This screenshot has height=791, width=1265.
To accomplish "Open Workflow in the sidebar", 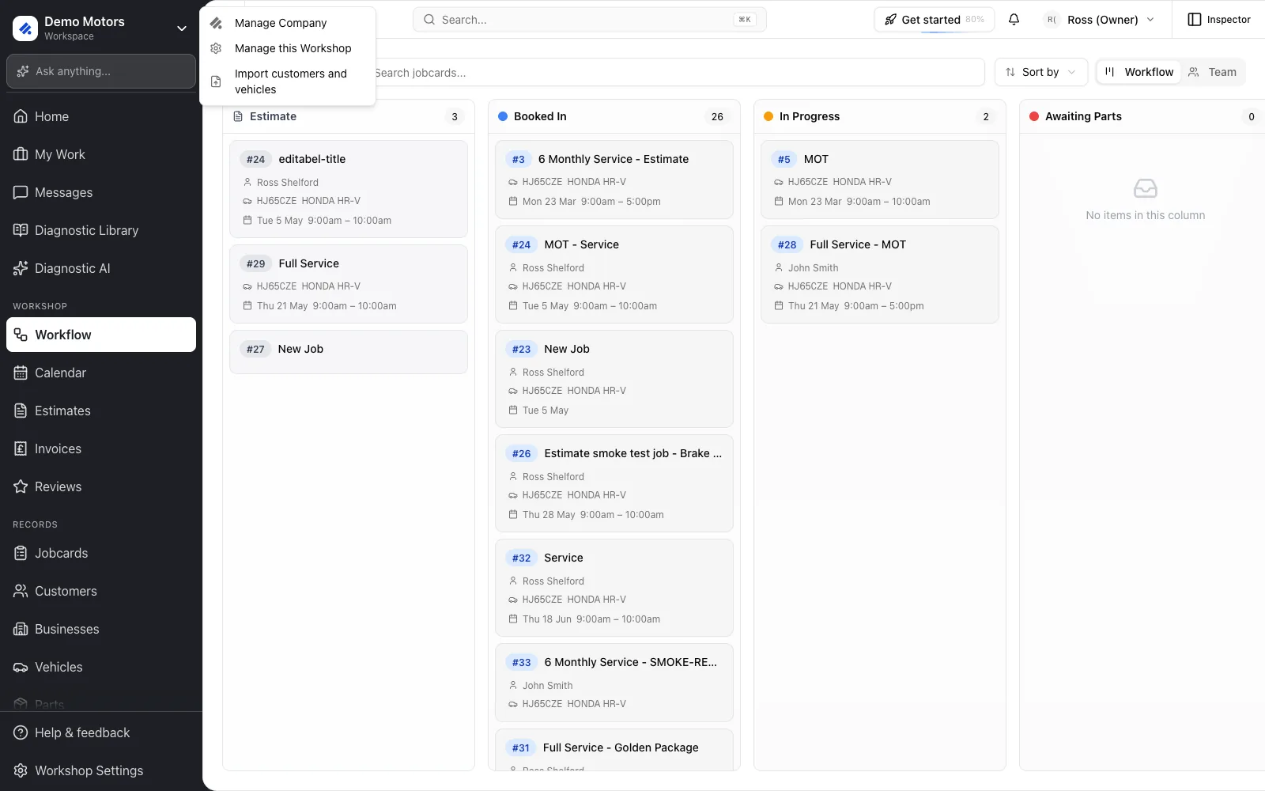I will [x=101, y=335].
